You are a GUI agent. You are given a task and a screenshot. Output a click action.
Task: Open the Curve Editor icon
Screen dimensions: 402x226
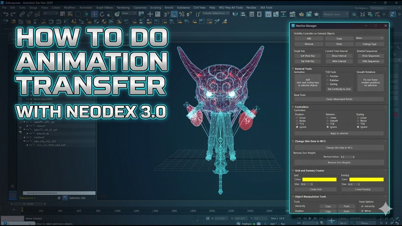276,14
